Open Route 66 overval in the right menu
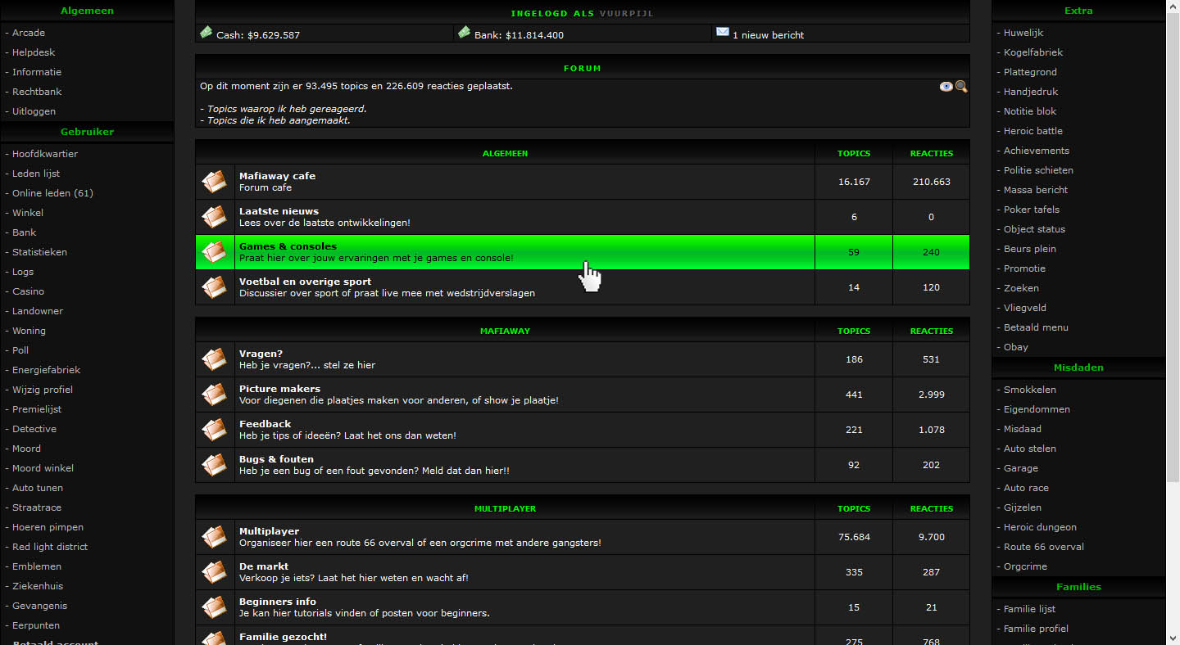The width and height of the screenshot is (1180, 645). click(1044, 547)
